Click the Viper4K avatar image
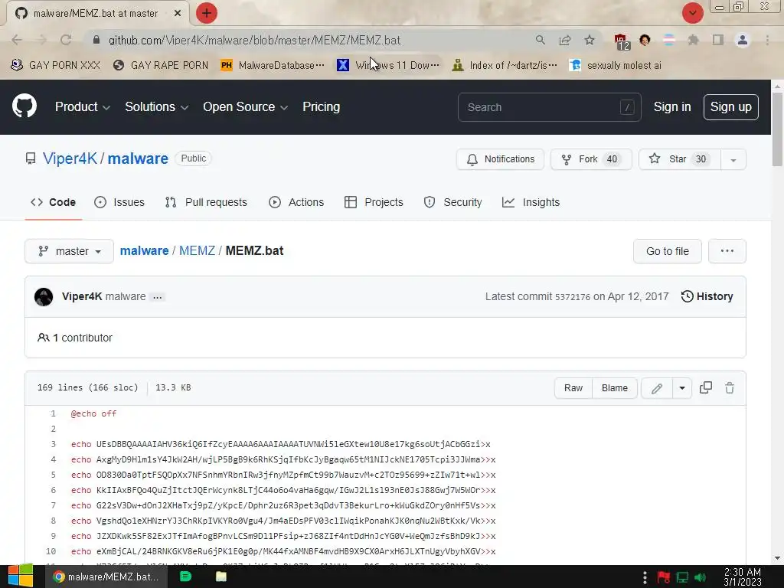This screenshot has height=588, width=784. (44, 296)
